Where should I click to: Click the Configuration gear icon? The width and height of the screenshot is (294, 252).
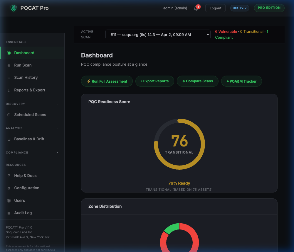[8, 188]
